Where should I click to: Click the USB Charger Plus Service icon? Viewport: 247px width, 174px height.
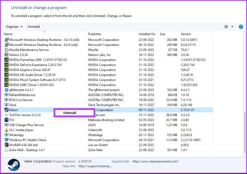click(6, 125)
